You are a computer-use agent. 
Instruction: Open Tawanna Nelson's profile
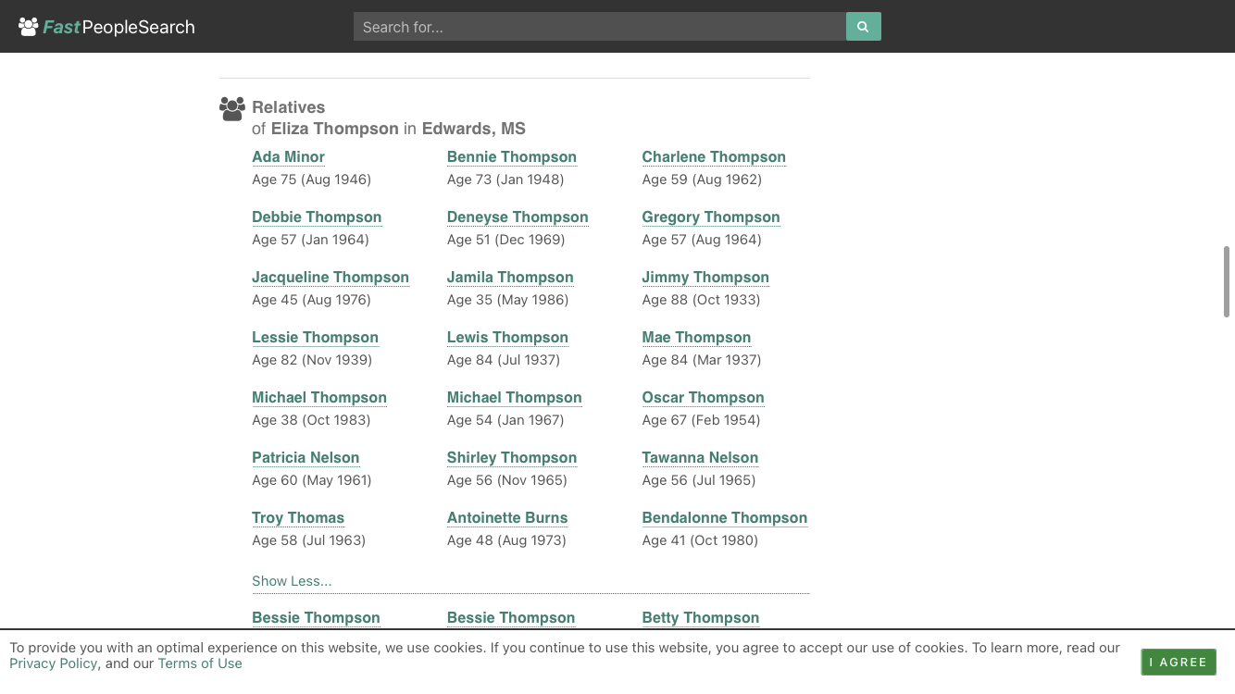[x=700, y=457]
